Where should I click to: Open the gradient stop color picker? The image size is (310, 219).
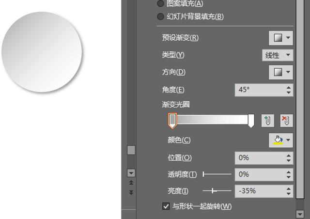click(281, 140)
